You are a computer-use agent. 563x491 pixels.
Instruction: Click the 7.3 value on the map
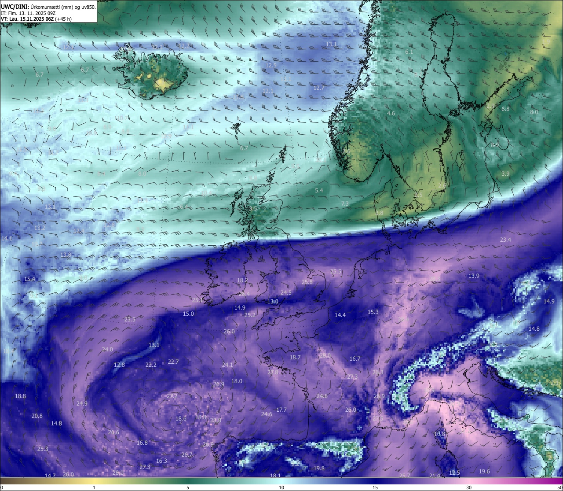point(345,204)
